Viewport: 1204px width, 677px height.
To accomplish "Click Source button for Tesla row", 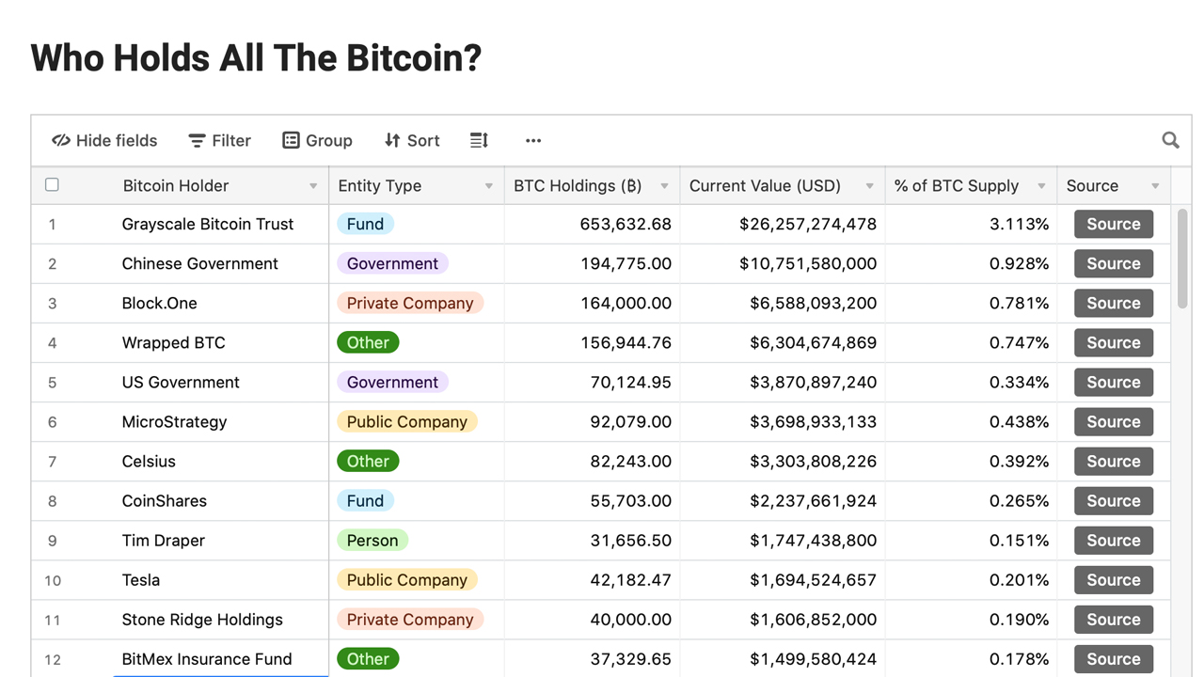I will coord(1113,580).
